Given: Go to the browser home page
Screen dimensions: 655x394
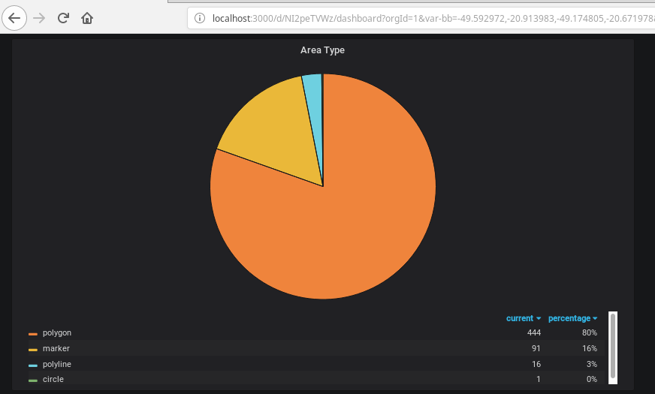Looking at the screenshot, I should tap(87, 17).
